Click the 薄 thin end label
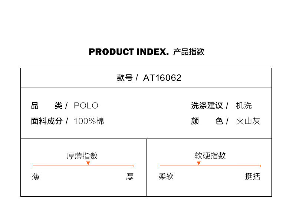 point(36,177)
